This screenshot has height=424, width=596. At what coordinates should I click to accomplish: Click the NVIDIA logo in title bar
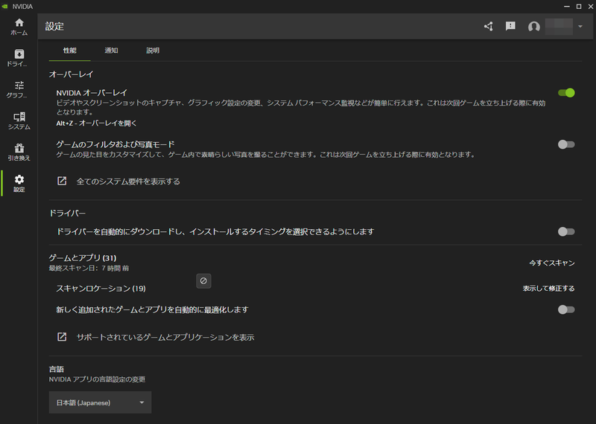[5, 7]
